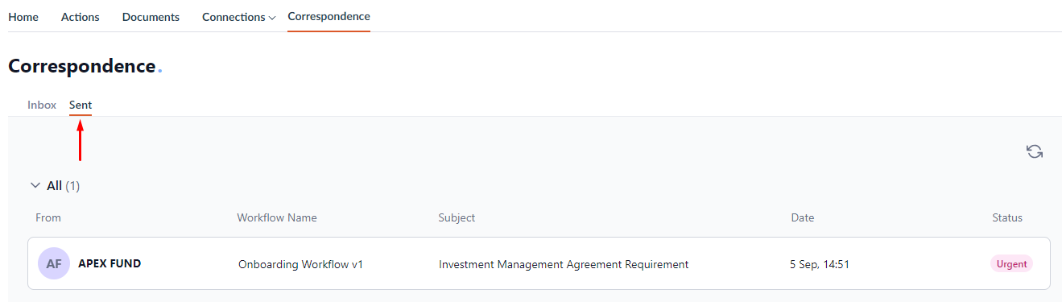Click Onboarding Workflow v1 workflow name
The width and height of the screenshot is (1062, 302).
[301, 264]
